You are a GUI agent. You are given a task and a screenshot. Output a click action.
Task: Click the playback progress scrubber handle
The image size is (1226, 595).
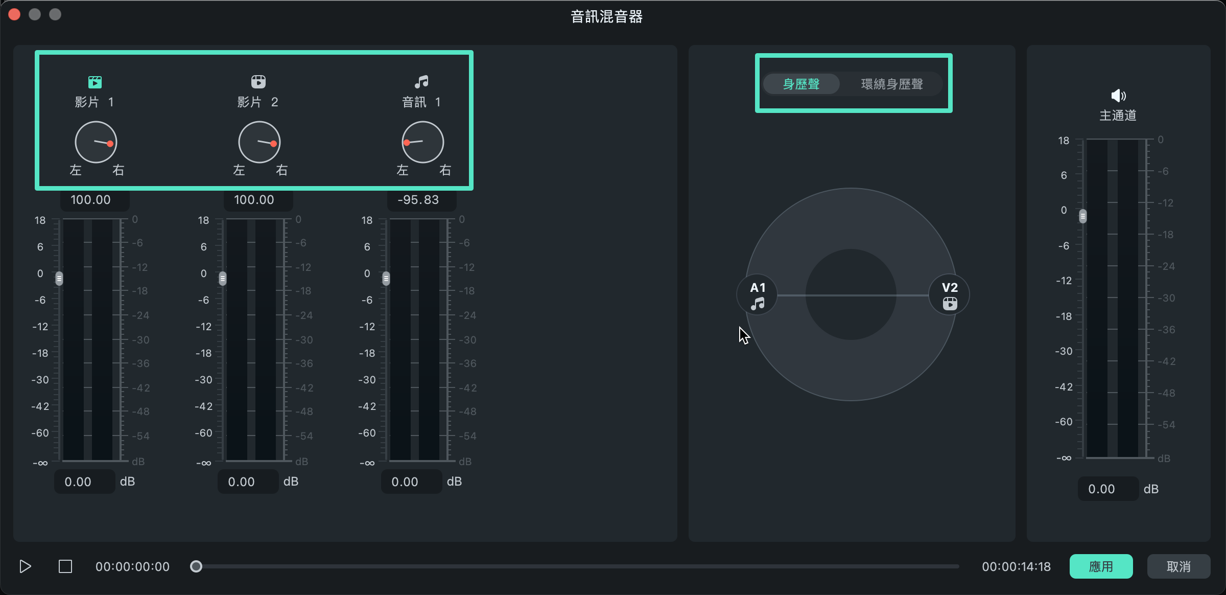[x=196, y=566]
